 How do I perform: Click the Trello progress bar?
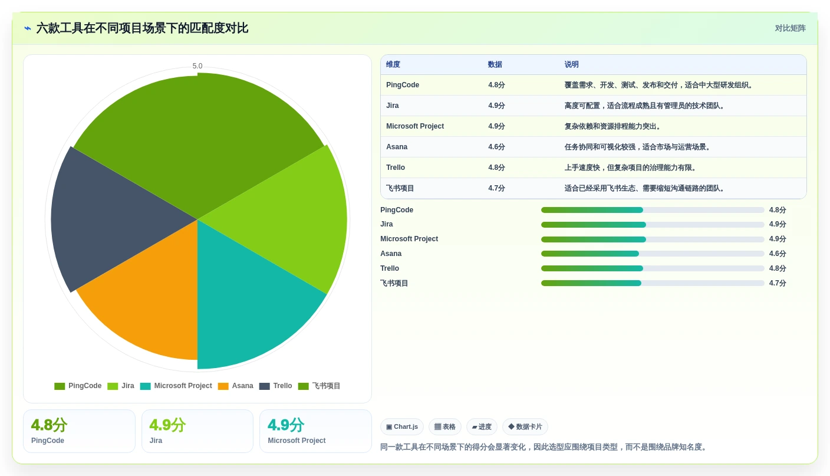click(x=653, y=268)
